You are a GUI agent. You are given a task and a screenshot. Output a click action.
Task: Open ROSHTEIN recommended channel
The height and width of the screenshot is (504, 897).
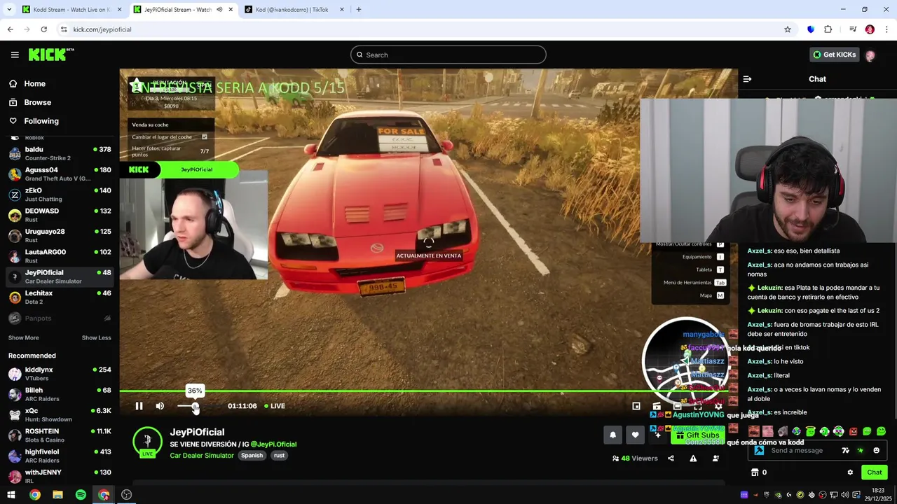[x=60, y=435]
